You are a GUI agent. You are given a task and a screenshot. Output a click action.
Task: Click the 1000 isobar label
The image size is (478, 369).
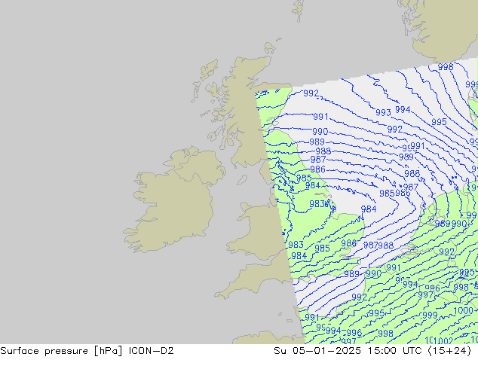point(463,311)
